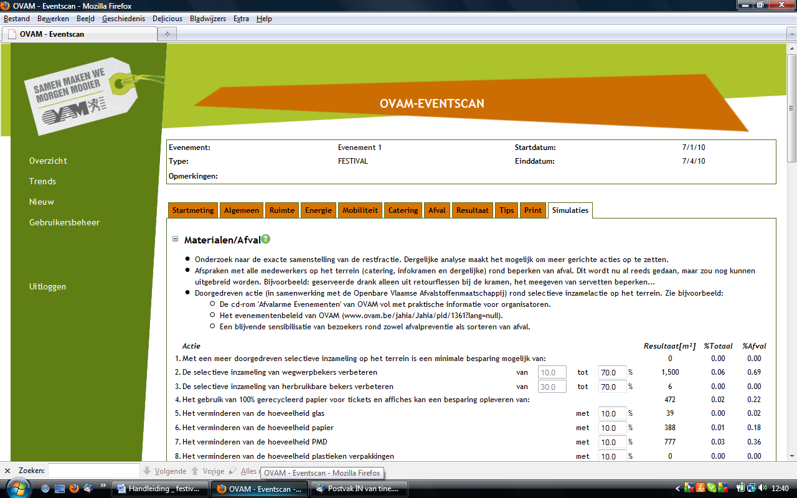
Task: Open the Beeld menu
Action: click(x=85, y=19)
